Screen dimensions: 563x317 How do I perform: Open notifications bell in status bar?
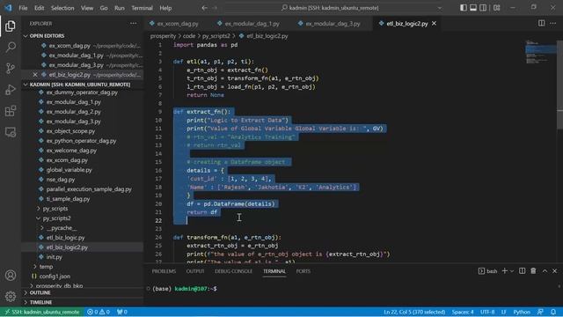pyautogui.click(x=553, y=312)
